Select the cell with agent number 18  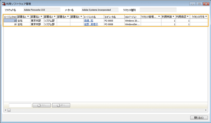click(x=10, y=24)
